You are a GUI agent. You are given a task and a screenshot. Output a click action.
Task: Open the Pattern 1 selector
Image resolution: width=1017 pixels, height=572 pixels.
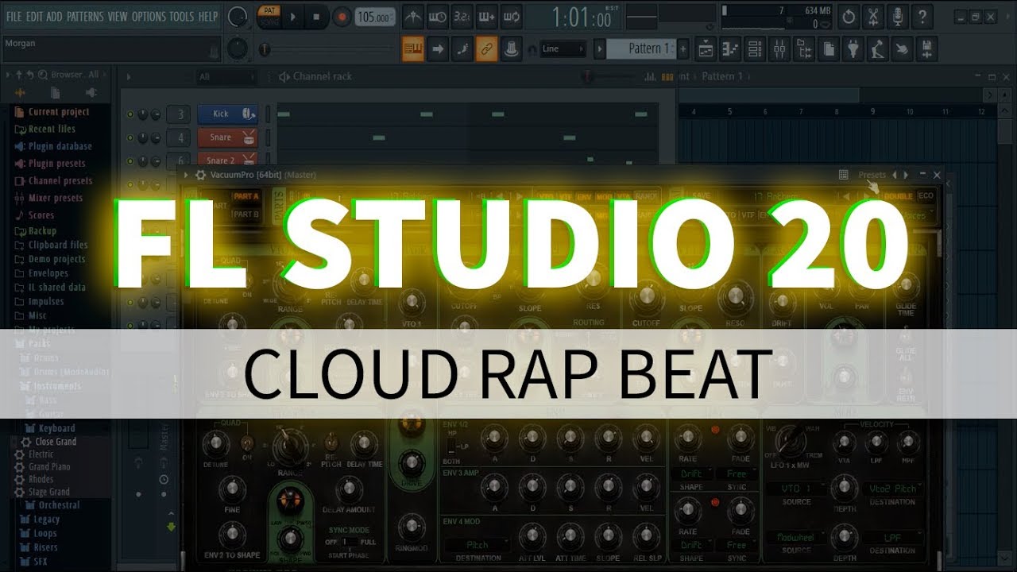[x=641, y=48]
